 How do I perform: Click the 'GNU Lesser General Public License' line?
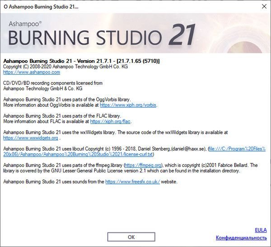pyautogui.click(x=121, y=171)
